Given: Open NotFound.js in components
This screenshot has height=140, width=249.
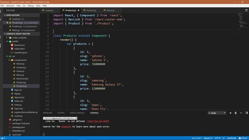Looking at the screenshot, I should coord(22,79).
